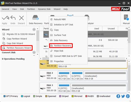Image resolution: width=131 pixels, height=102 pixels.
Task: Click the Undo arrow icon
Action: 13,18
